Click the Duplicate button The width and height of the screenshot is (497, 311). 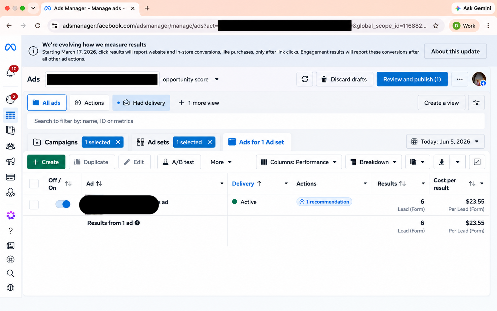92,162
